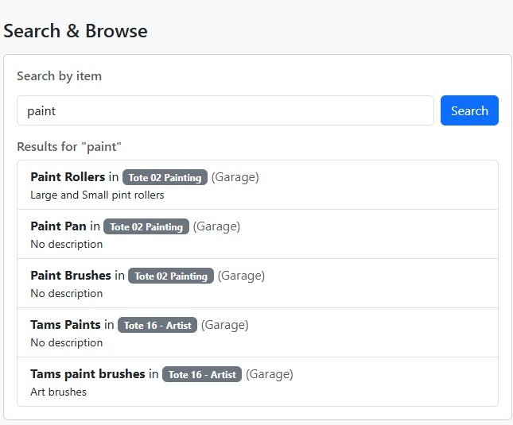This screenshot has width=513, height=425.
Task: Open the Paint Brushes result
Action: (x=71, y=276)
